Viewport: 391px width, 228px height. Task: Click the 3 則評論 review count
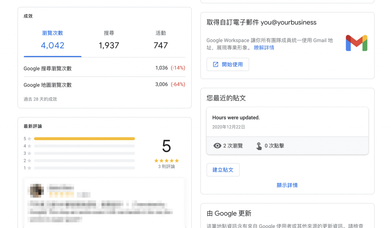[166, 167]
